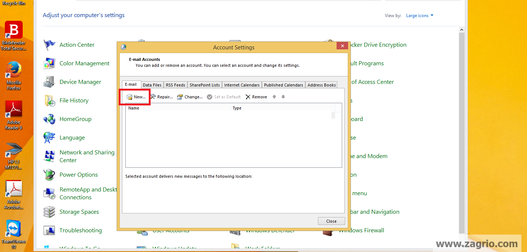Open the Storage Spaces link
Viewport: 527px width, 252px height.
[x=79, y=212]
